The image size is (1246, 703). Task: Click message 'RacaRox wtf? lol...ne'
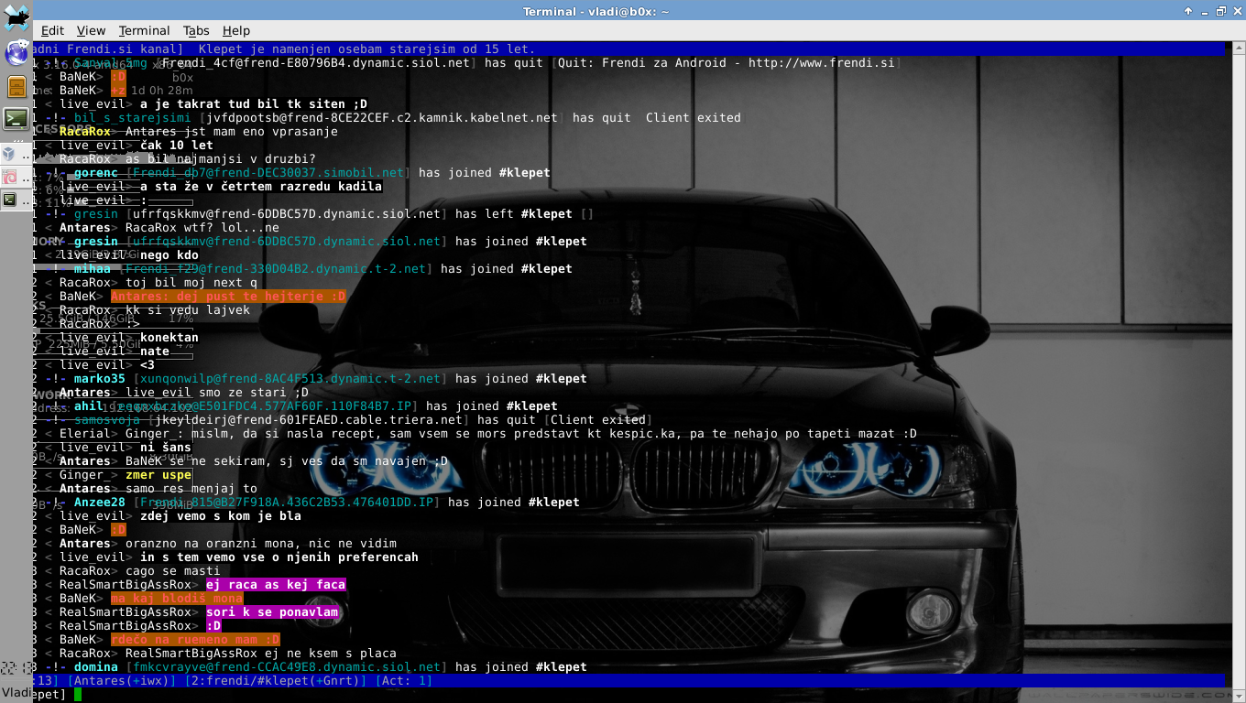coord(202,228)
